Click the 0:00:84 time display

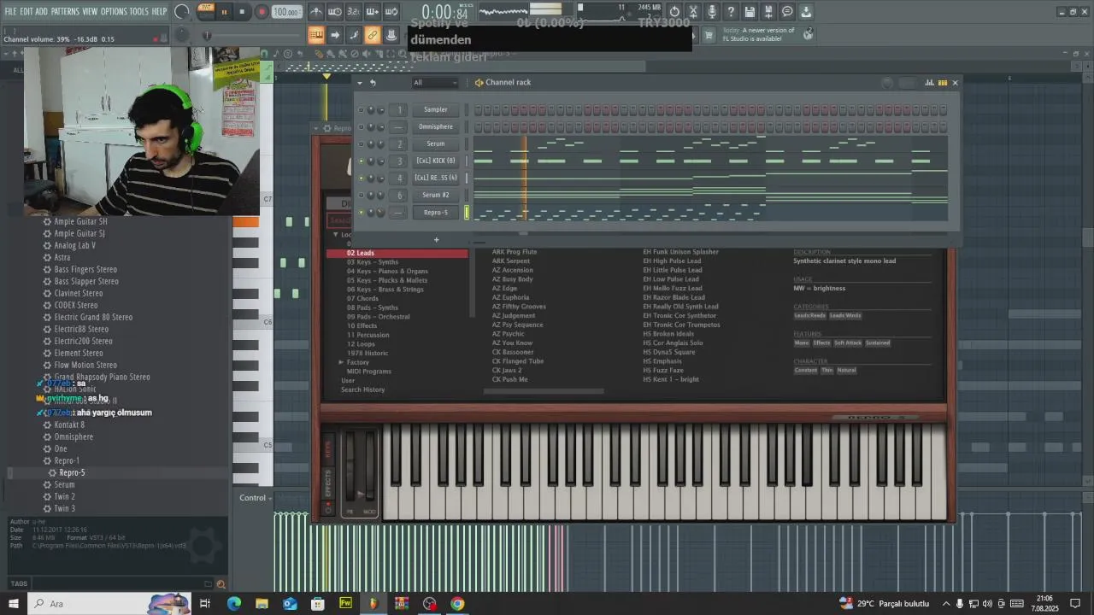(x=444, y=12)
